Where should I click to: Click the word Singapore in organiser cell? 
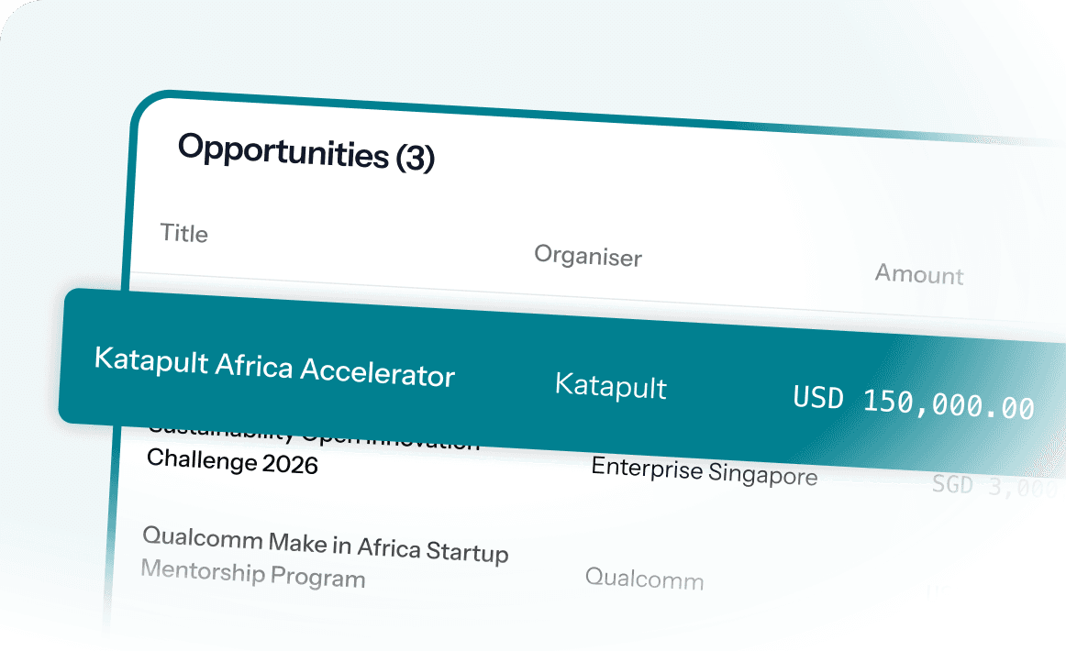pos(762,473)
